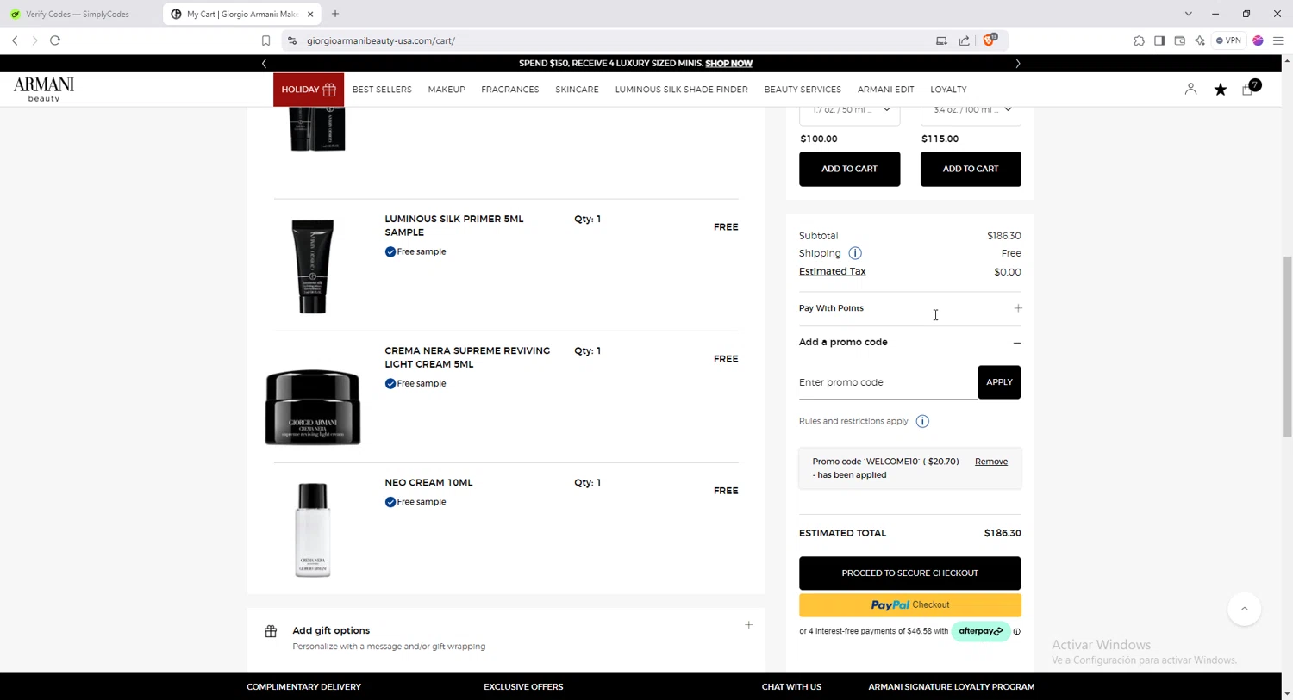This screenshot has height=700, width=1293.
Task: Open Luminous Silk Primer product thumbnail
Action: [313, 266]
